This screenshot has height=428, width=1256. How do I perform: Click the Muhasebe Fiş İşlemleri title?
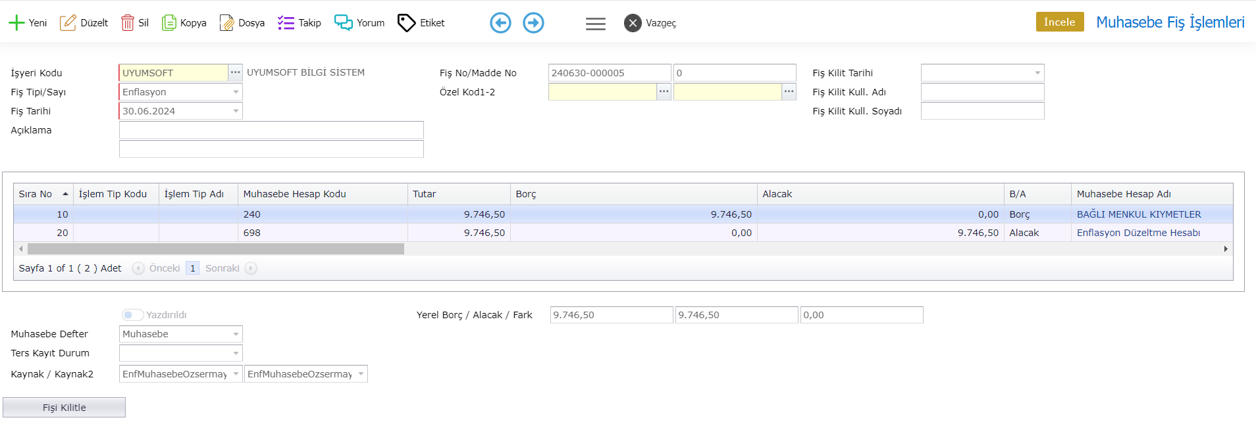1170,22
